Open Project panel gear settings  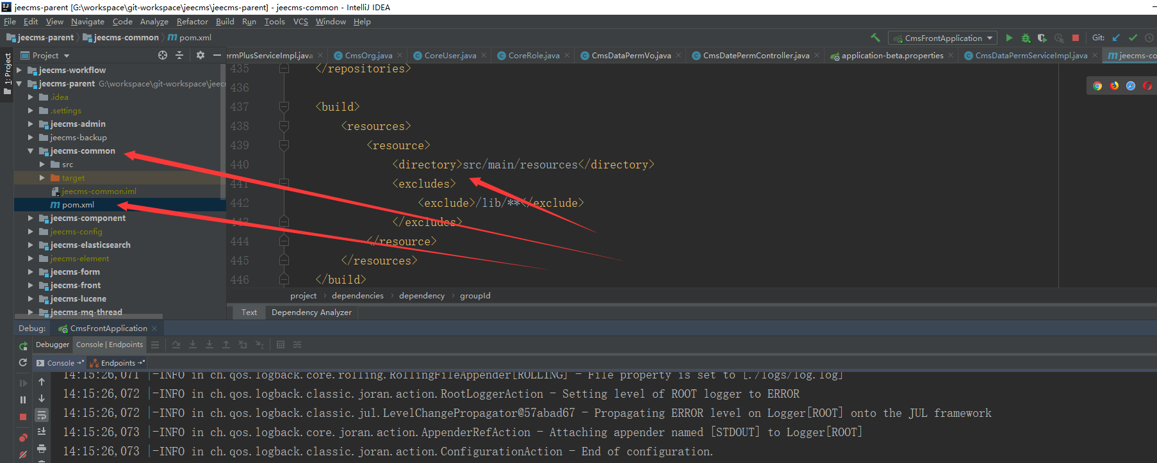coord(200,55)
